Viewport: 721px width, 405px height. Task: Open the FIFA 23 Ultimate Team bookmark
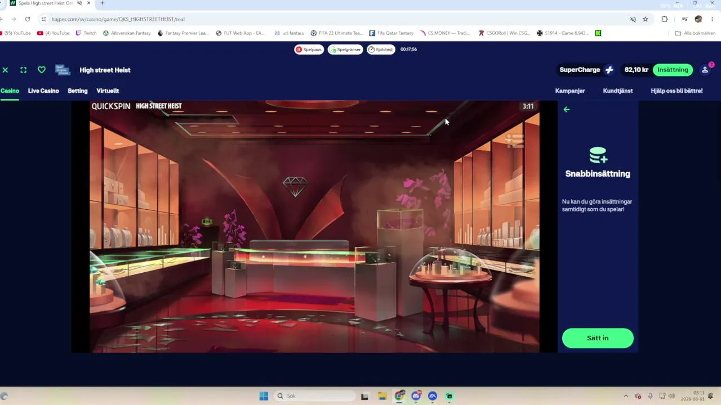(x=337, y=33)
